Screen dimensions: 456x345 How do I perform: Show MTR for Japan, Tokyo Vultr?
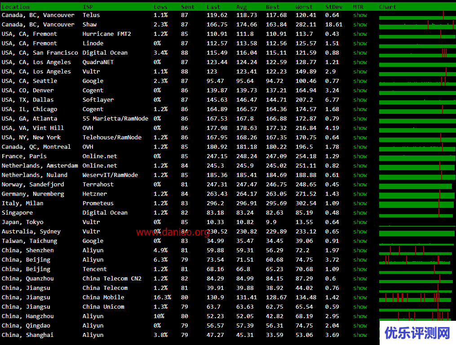click(x=360, y=222)
